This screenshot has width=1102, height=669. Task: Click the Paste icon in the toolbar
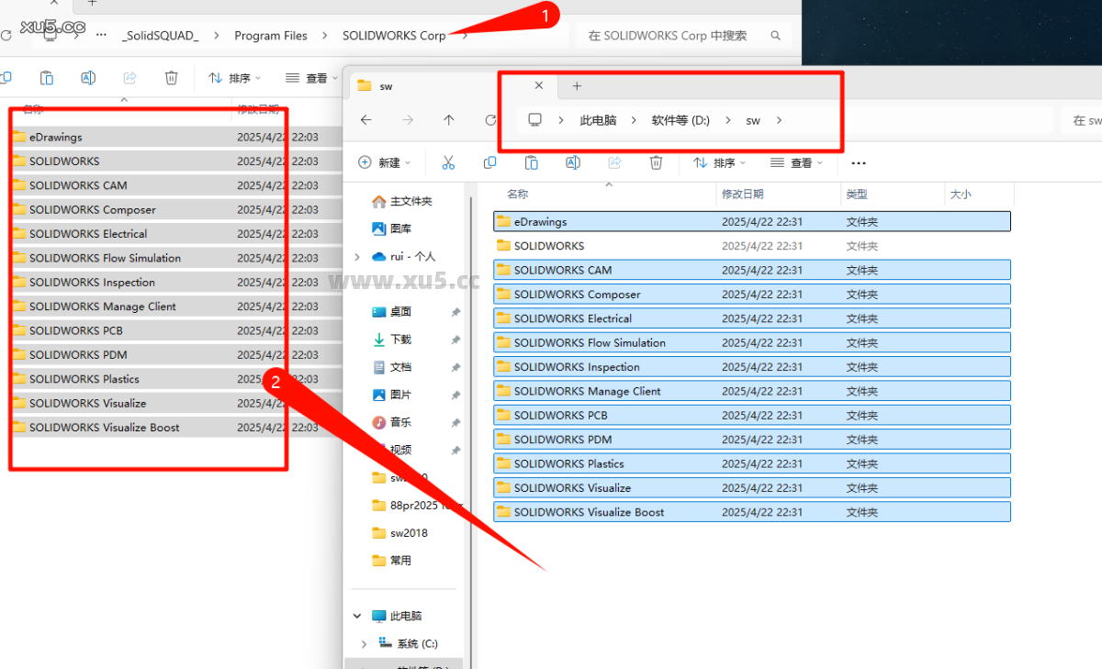click(531, 162)
